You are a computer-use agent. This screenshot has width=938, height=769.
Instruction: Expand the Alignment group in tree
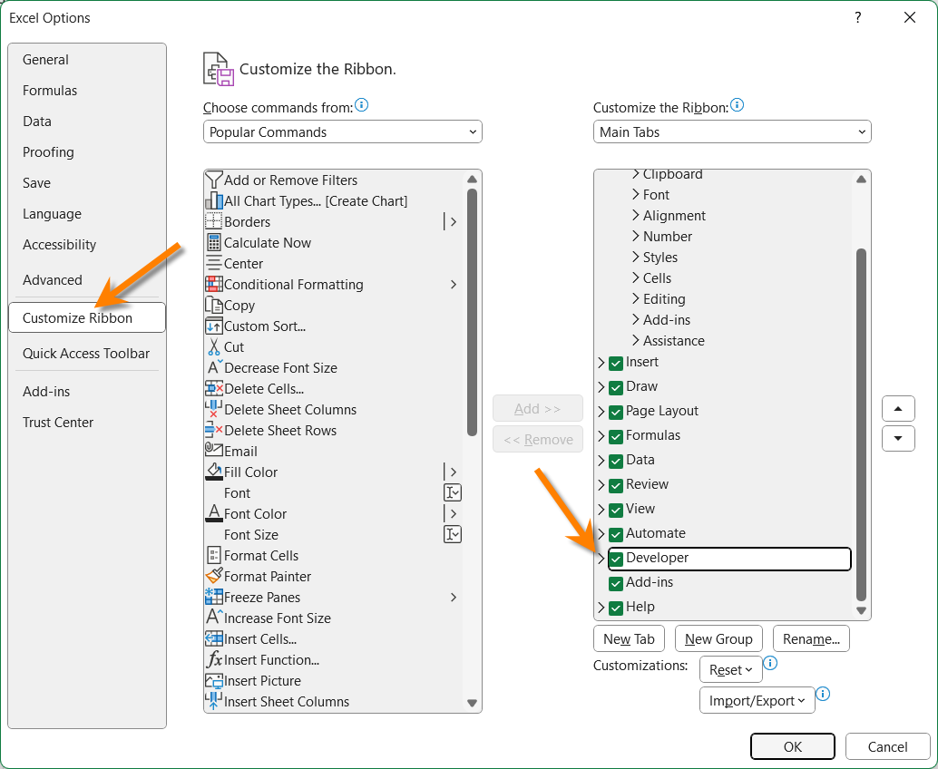click(636, 215)
